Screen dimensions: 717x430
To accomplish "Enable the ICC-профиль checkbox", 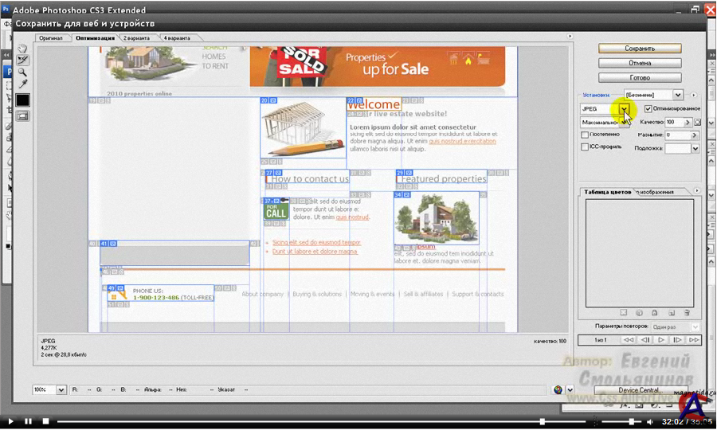I will pos(586,147).
